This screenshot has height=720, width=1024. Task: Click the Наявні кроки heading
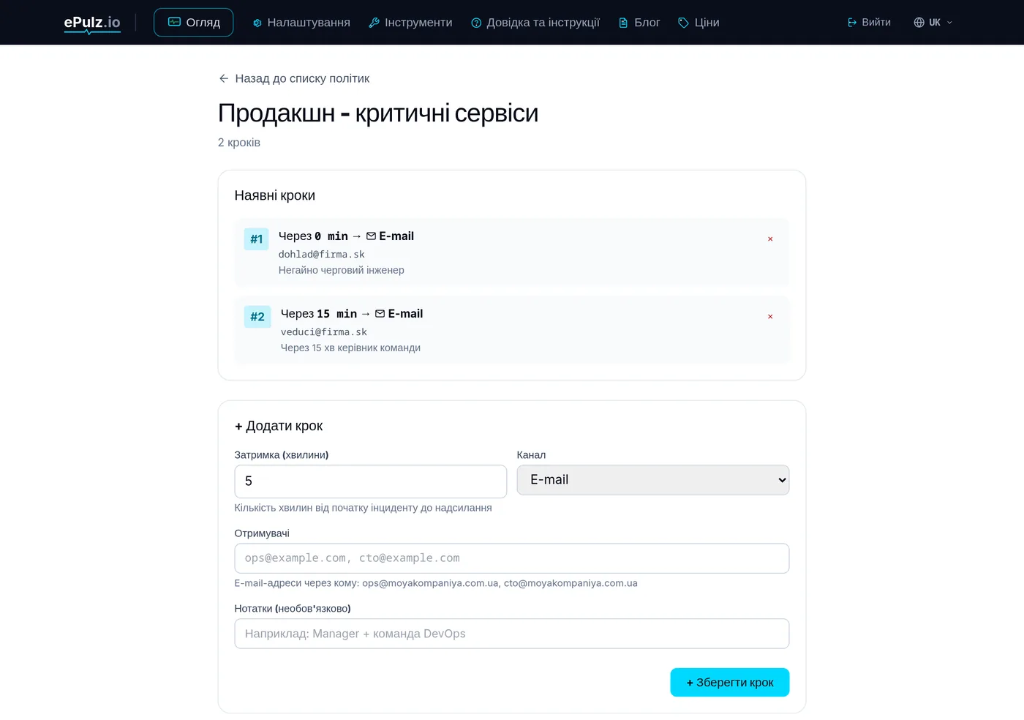pyautogui.click(x=275, y=195)
